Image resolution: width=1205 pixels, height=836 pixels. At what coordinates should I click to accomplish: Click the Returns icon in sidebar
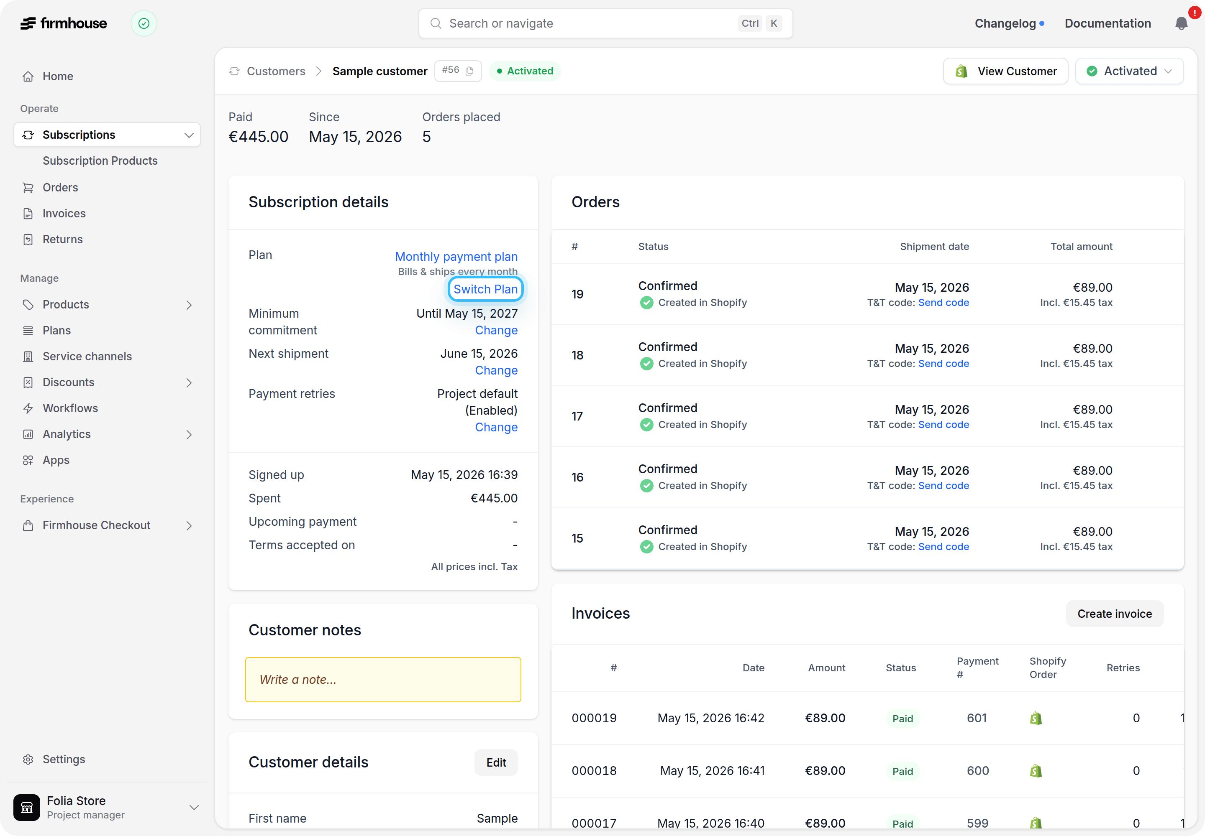[x=28, y=240]
